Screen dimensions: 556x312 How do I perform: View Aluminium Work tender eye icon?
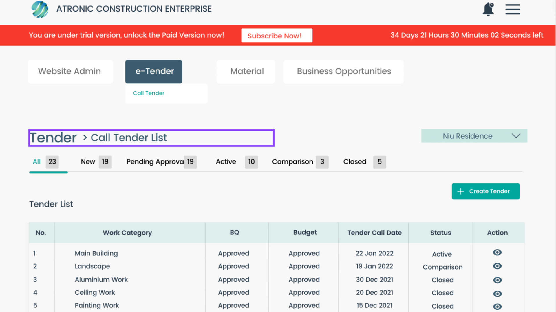[x=497, y=280]
